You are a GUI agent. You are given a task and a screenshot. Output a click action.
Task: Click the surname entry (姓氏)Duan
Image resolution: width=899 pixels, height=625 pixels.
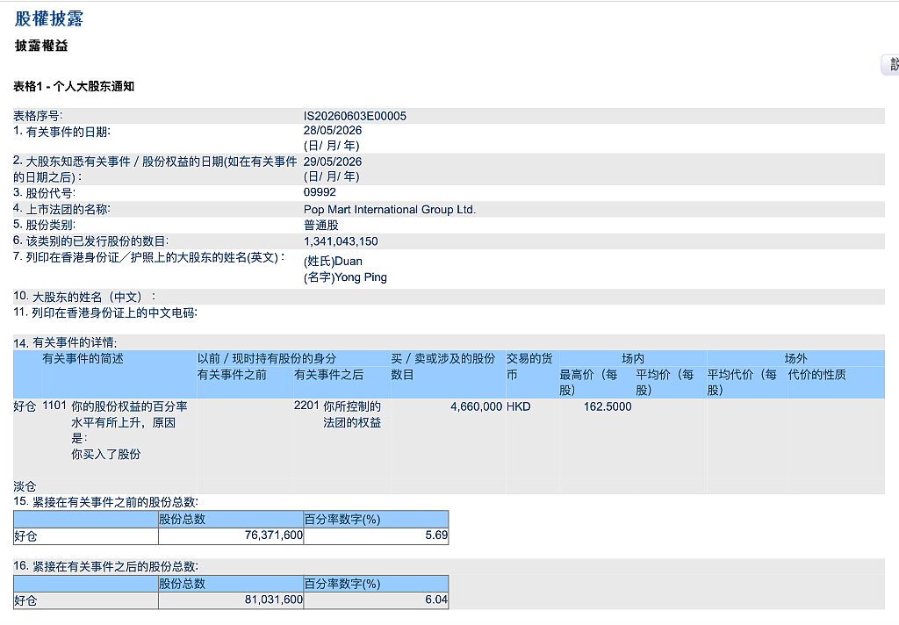(x=333, y=262)
